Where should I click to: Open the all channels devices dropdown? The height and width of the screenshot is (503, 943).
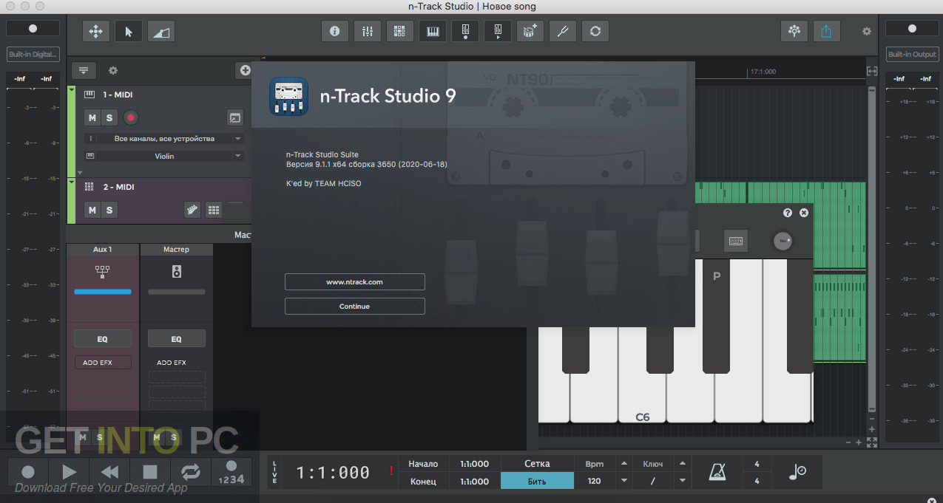tap(164, 138)
